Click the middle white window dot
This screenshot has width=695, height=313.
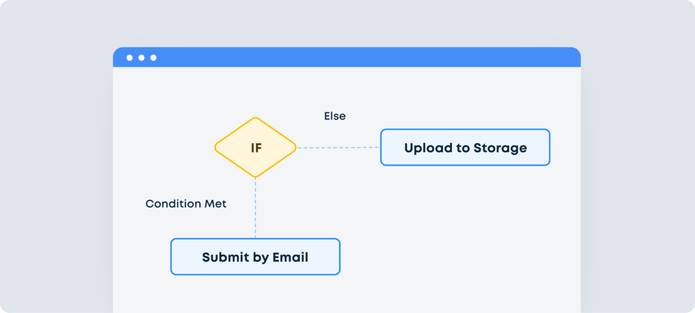[141, 58]
